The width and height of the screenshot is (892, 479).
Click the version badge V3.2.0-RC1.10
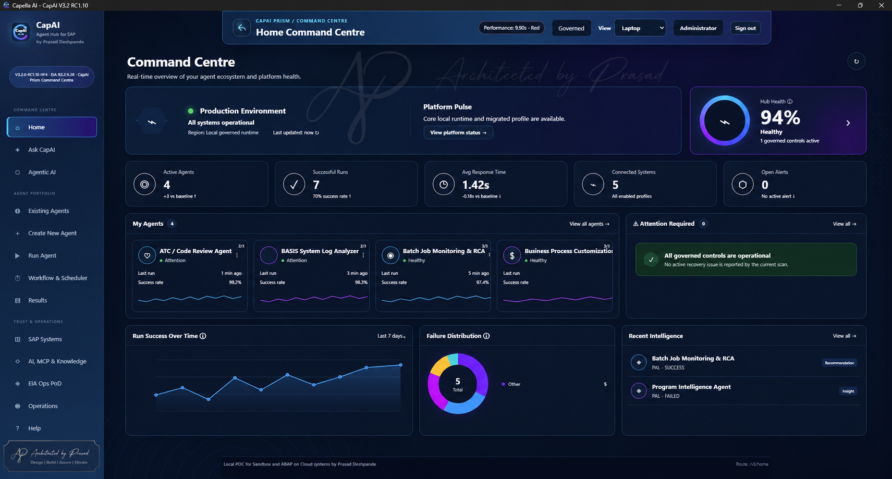(52, 77)
